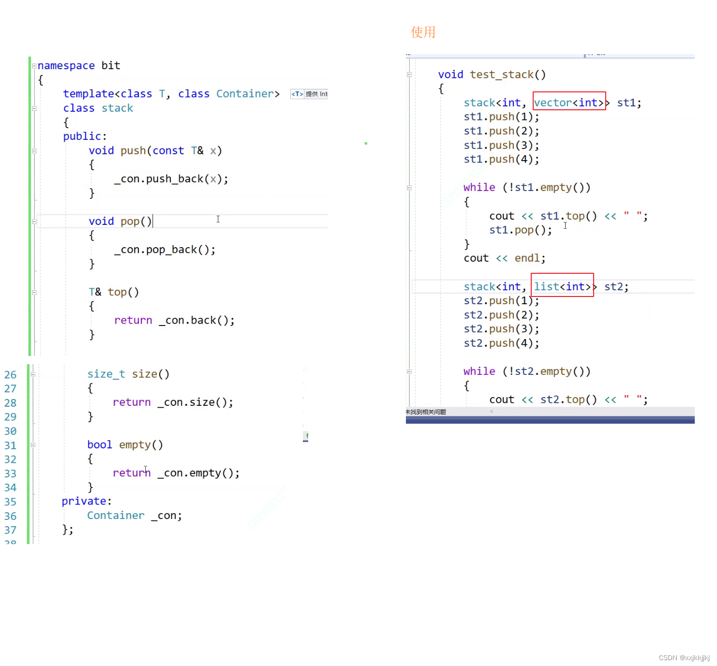717x666 pixels.
Task: Click the 'st2.push(4);' line
Action: [501, 343]
